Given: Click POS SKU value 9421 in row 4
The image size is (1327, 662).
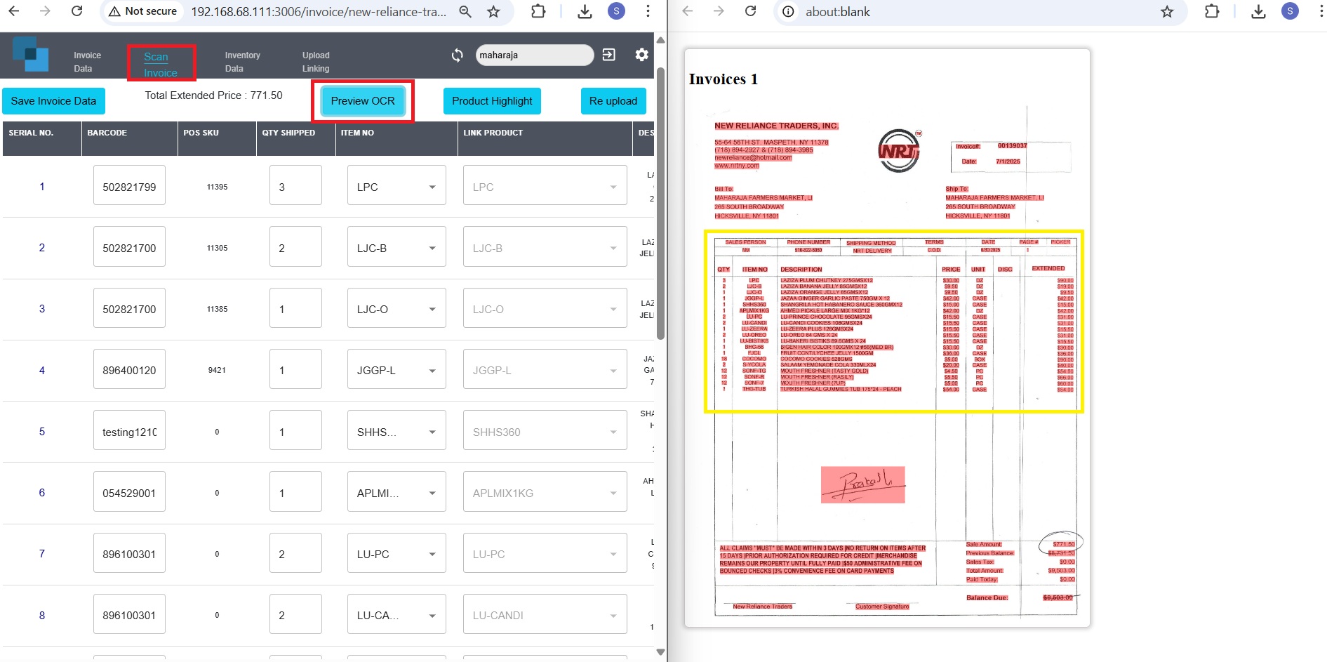Looking at the screenshot, I should [217, 370].
